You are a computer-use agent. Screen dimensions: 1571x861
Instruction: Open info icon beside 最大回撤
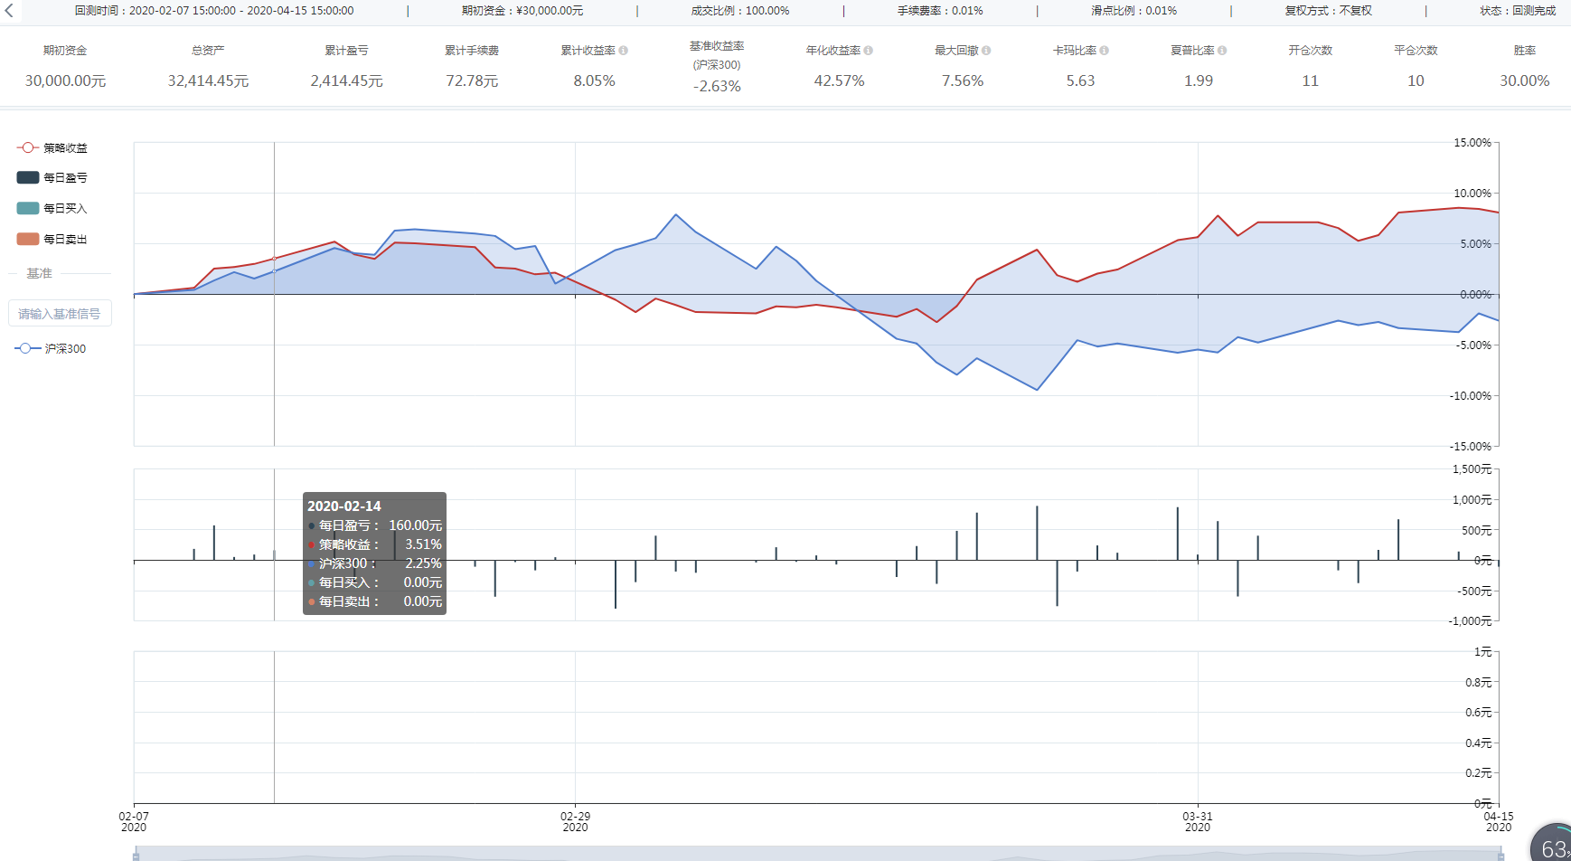(x=986, y=51)
